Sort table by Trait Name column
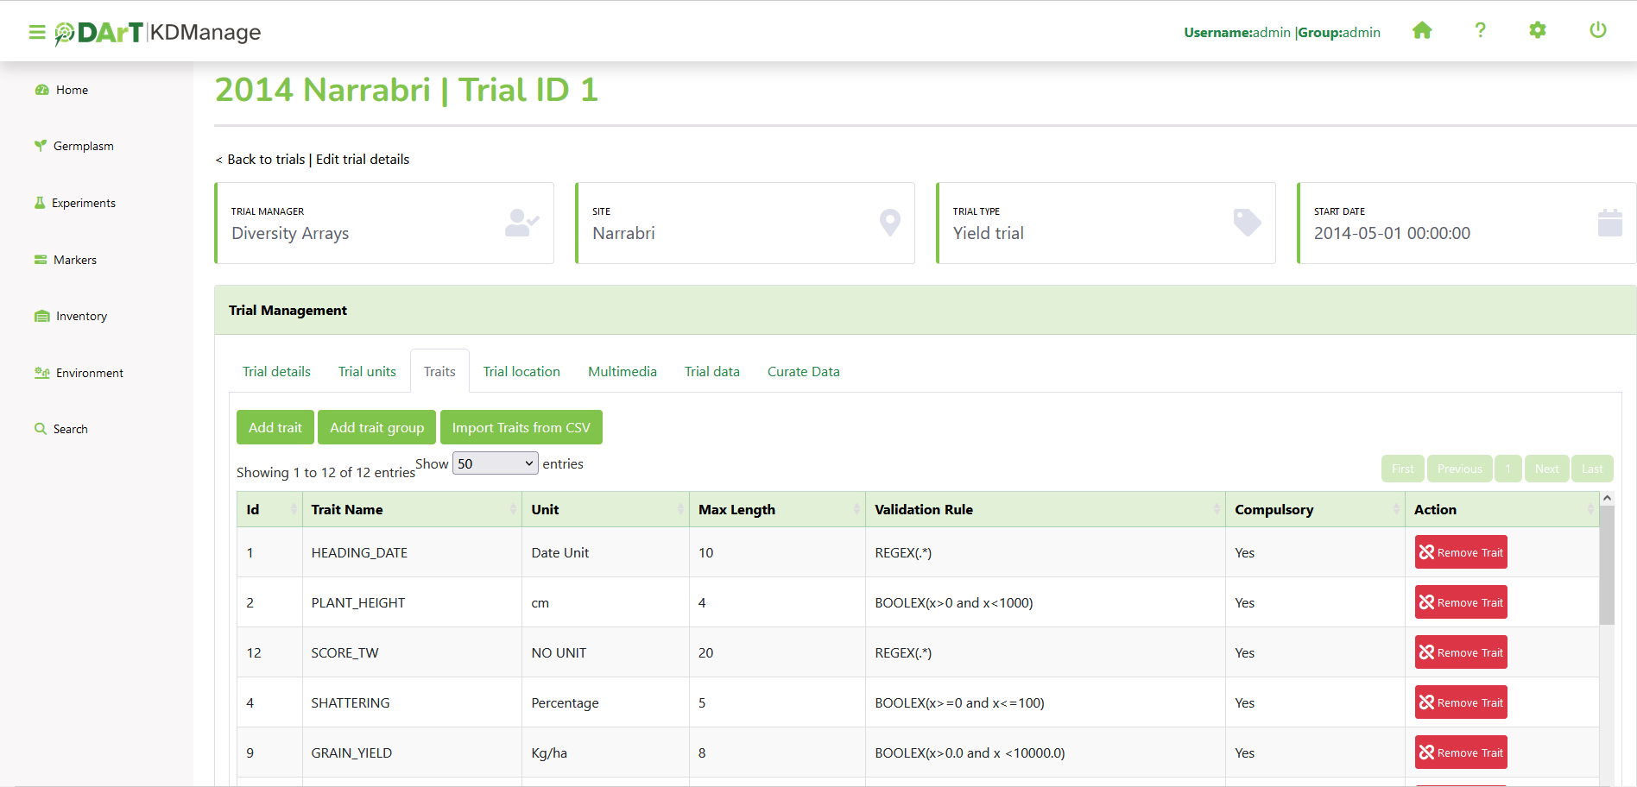The height and width of the screenshot is (787, 1637). [x=411, y=510]
